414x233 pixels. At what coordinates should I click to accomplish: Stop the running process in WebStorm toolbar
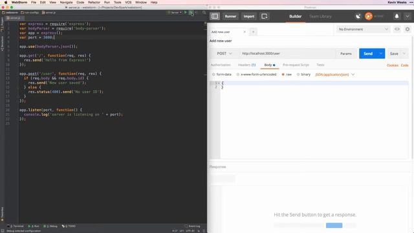196,12
